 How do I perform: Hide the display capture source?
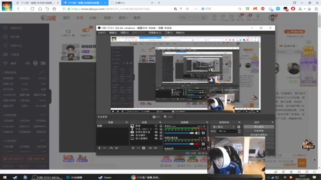click(156, 138)
